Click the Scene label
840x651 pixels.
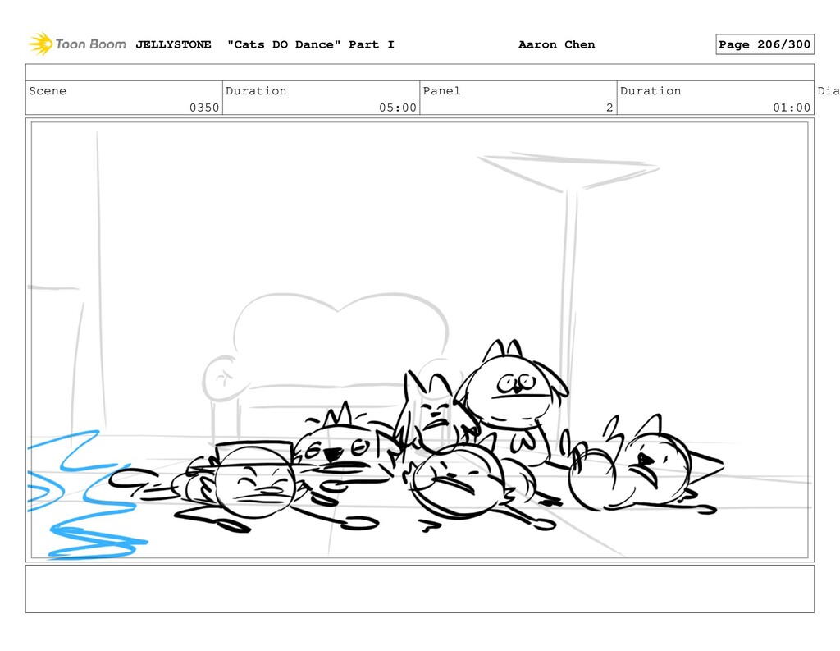[x=48, y=90]
